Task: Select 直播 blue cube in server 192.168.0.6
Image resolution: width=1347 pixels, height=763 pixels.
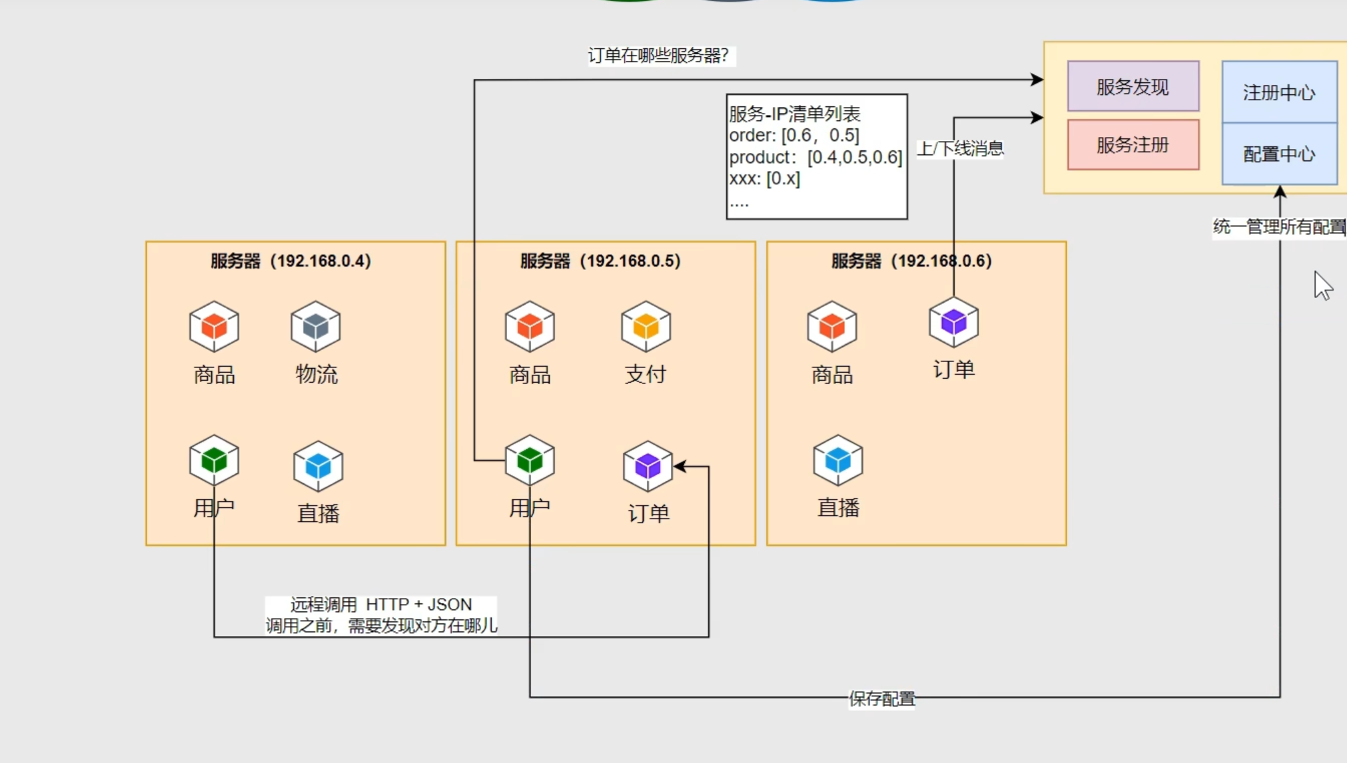Action: click(838, 460)
